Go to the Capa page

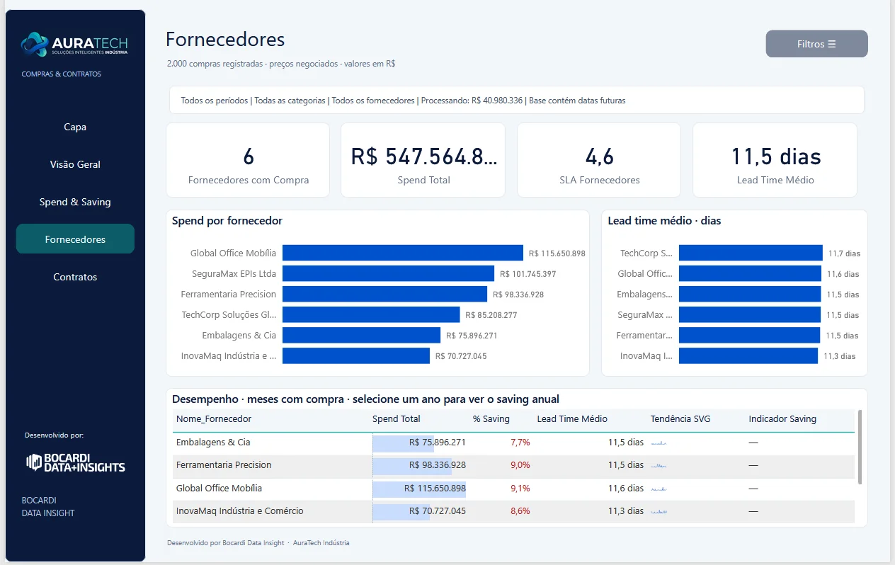click(x=75, y=127)
